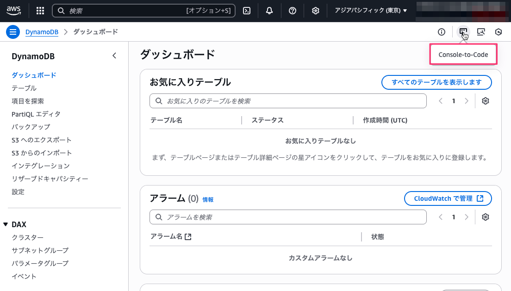Click the external link icon beside アラーム名

click(188, 237)
